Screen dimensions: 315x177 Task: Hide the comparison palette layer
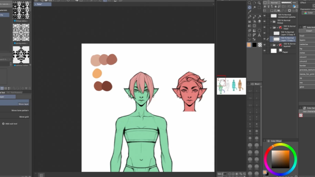click(264, 14)
